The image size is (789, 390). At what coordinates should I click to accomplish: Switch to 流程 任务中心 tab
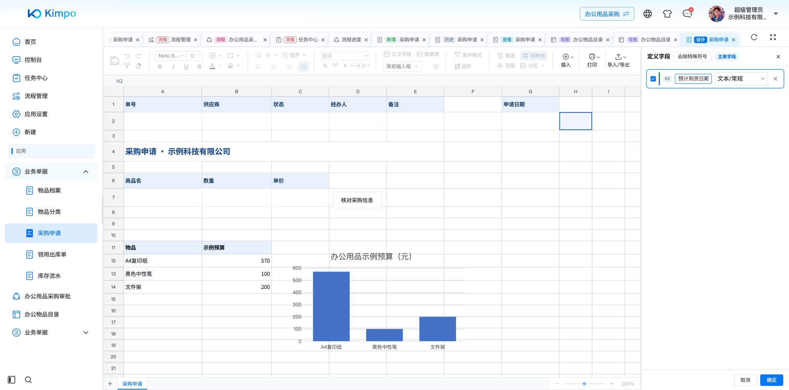pos(301,40)
